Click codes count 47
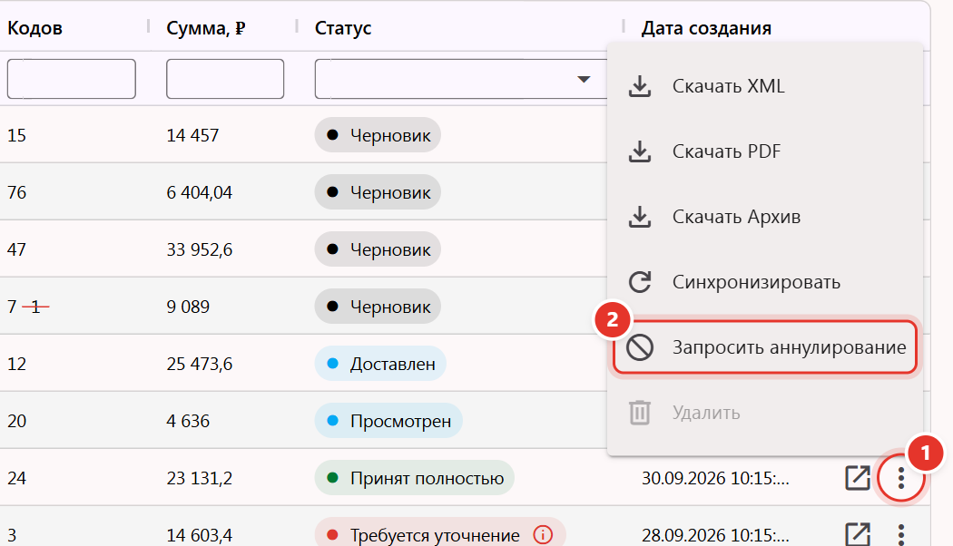The height and width of the screenshot is (546, 953). 16,249
